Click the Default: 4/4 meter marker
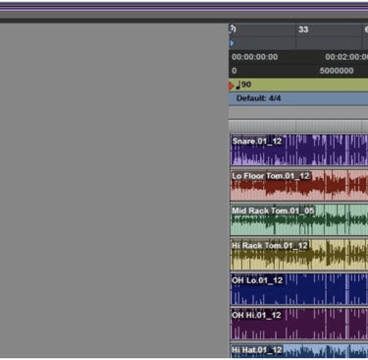The image size is (368, 360). [x=258, y=98]
